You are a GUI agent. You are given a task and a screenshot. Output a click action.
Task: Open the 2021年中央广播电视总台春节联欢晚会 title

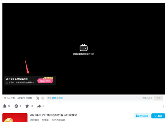tap(53, 115)
